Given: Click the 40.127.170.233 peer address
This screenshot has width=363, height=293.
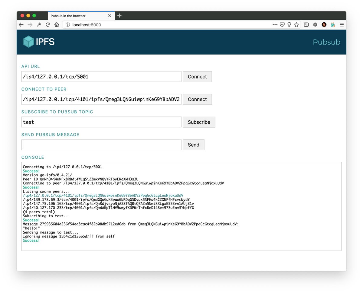Looking at the screenshot, I should (x=108, y=208).
